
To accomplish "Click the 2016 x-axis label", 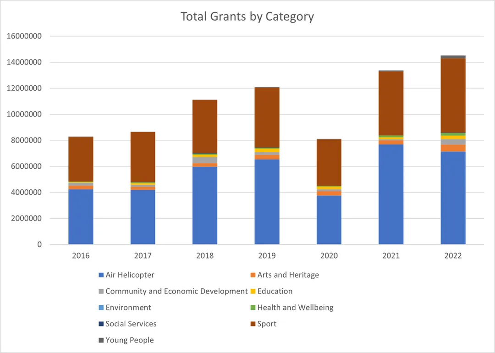I will click(x=81, y=256).
